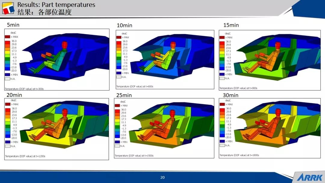Click the 'N.A.' swatch in 30min legend
Viewport: 325px width, 183px height.
pyautogui.click(x=222, y=145)
